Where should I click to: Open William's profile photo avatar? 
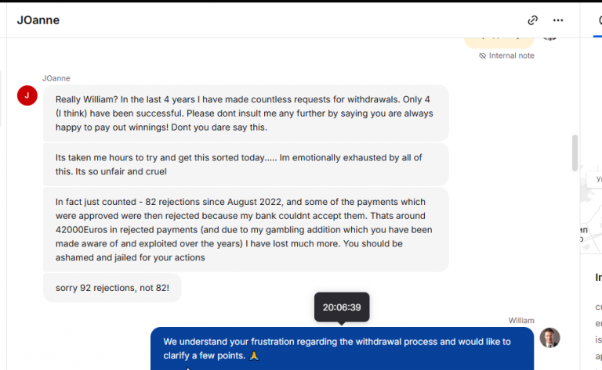pos(549,338)
